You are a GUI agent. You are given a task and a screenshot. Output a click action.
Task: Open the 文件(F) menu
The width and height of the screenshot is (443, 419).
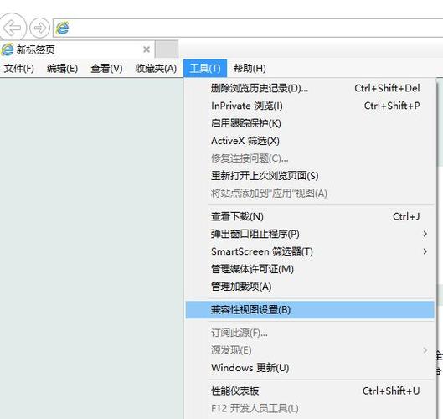coord(19,69)
